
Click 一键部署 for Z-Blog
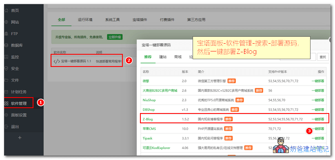click(318, 119)
